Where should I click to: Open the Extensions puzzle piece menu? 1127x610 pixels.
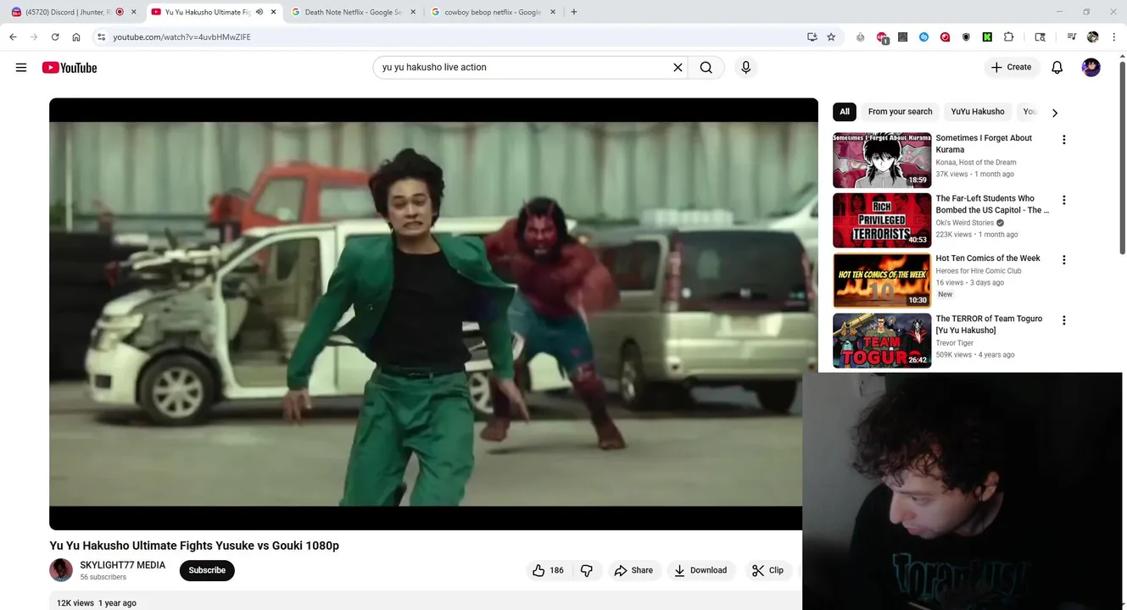(1008, 37)
